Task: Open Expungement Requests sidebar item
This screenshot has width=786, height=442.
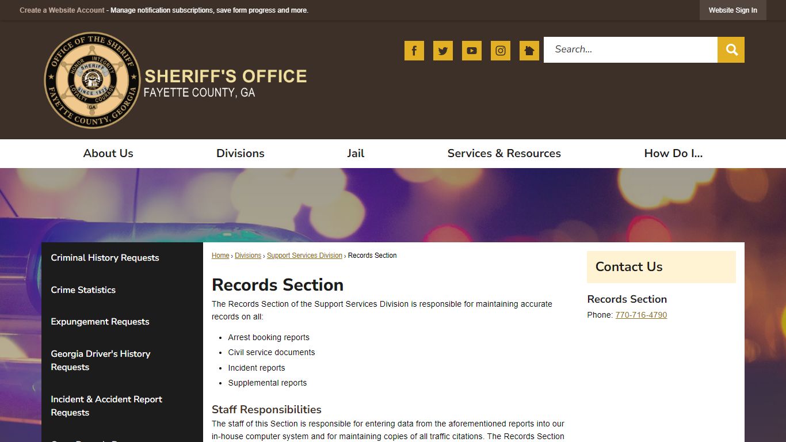Action: pyautogui.click(x=122, y=322)
